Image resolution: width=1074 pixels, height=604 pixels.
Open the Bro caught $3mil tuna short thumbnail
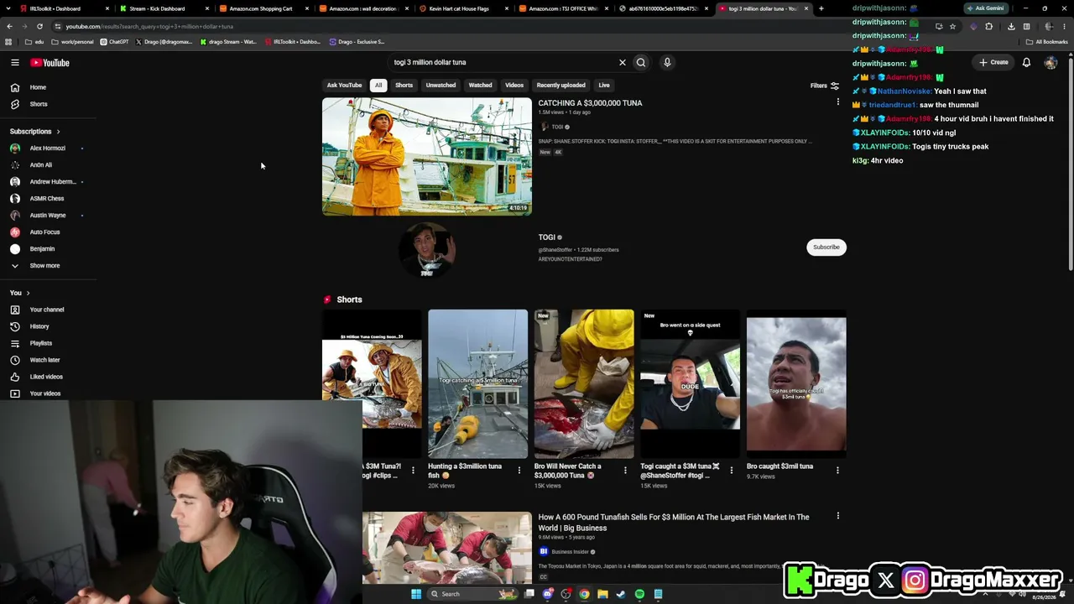tap(796, 384)
